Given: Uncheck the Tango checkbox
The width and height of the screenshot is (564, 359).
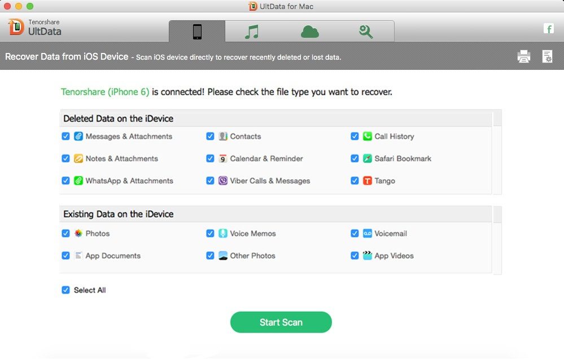Looking at the screenshot, I should point(355,181).
